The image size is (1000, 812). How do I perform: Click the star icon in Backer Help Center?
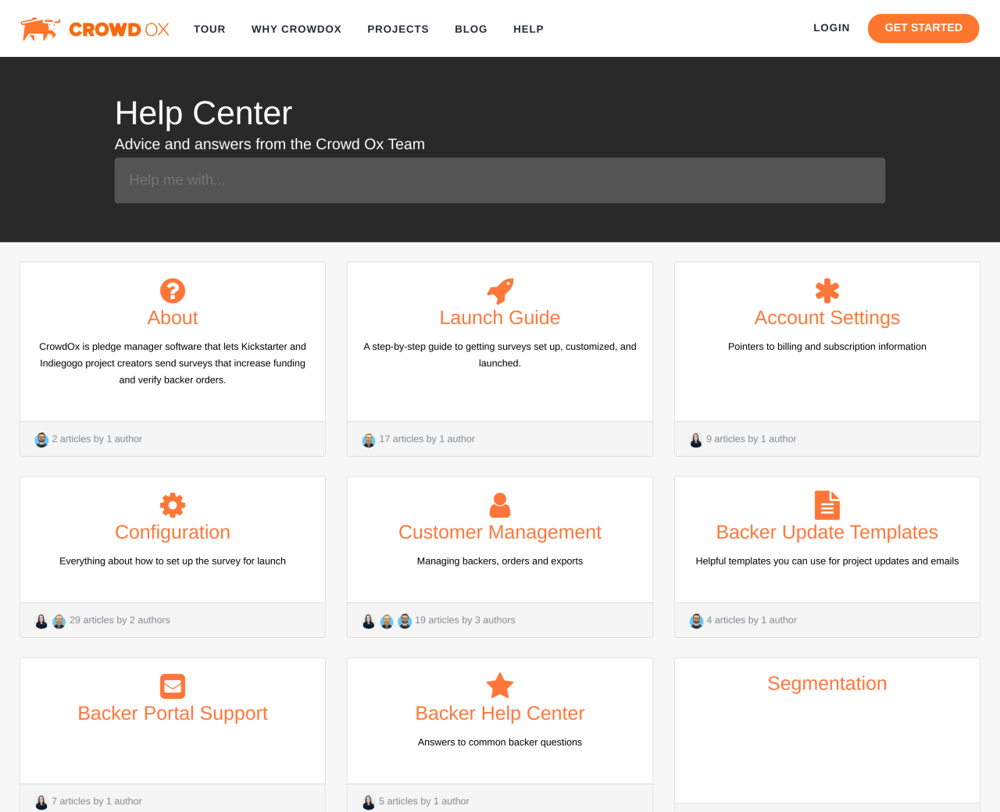click(x=500, y=686)
